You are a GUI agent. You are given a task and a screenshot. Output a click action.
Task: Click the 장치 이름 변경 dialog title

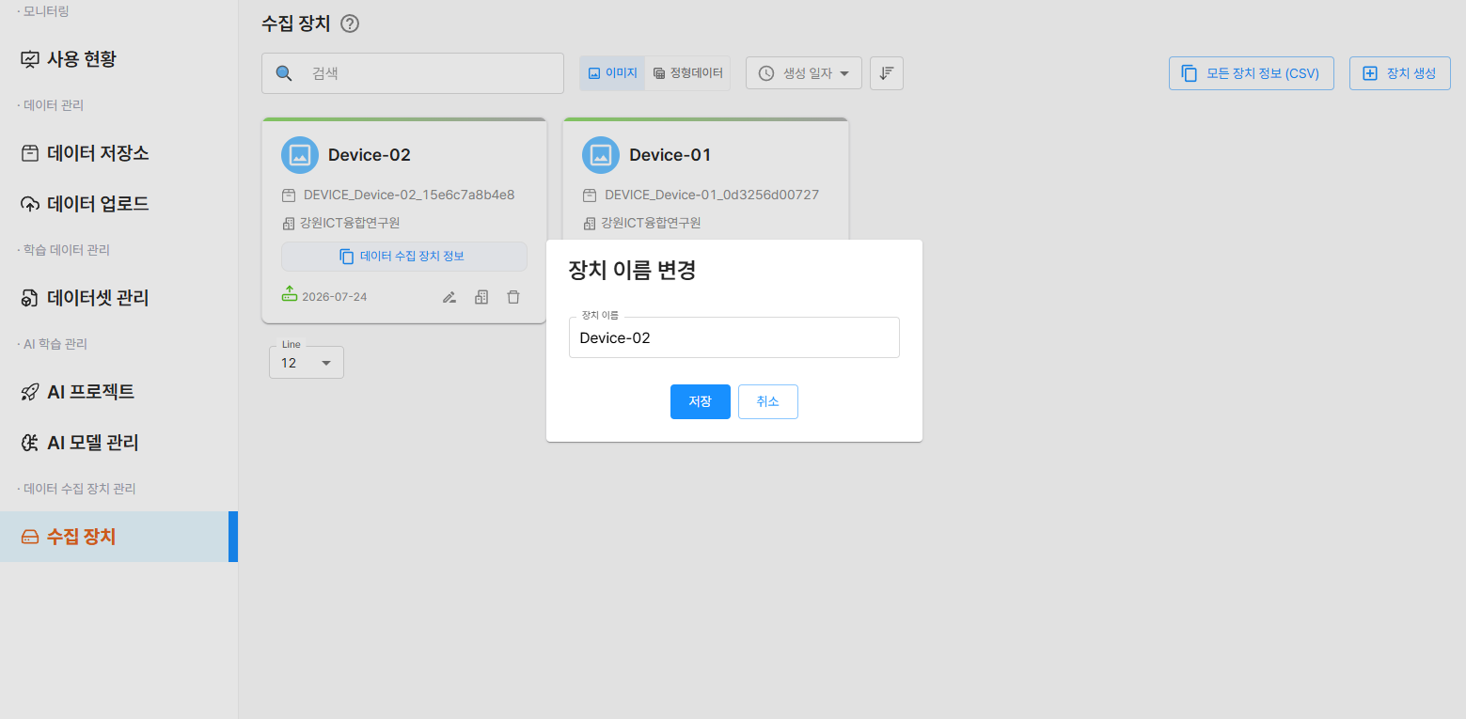[x=632, y=271]
